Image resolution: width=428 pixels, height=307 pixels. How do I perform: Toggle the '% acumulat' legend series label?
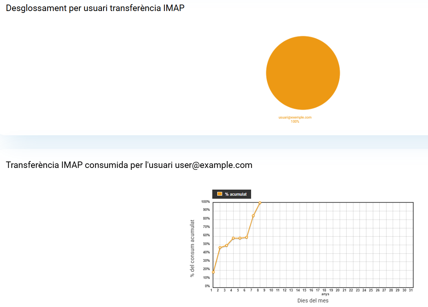[235, 194]
